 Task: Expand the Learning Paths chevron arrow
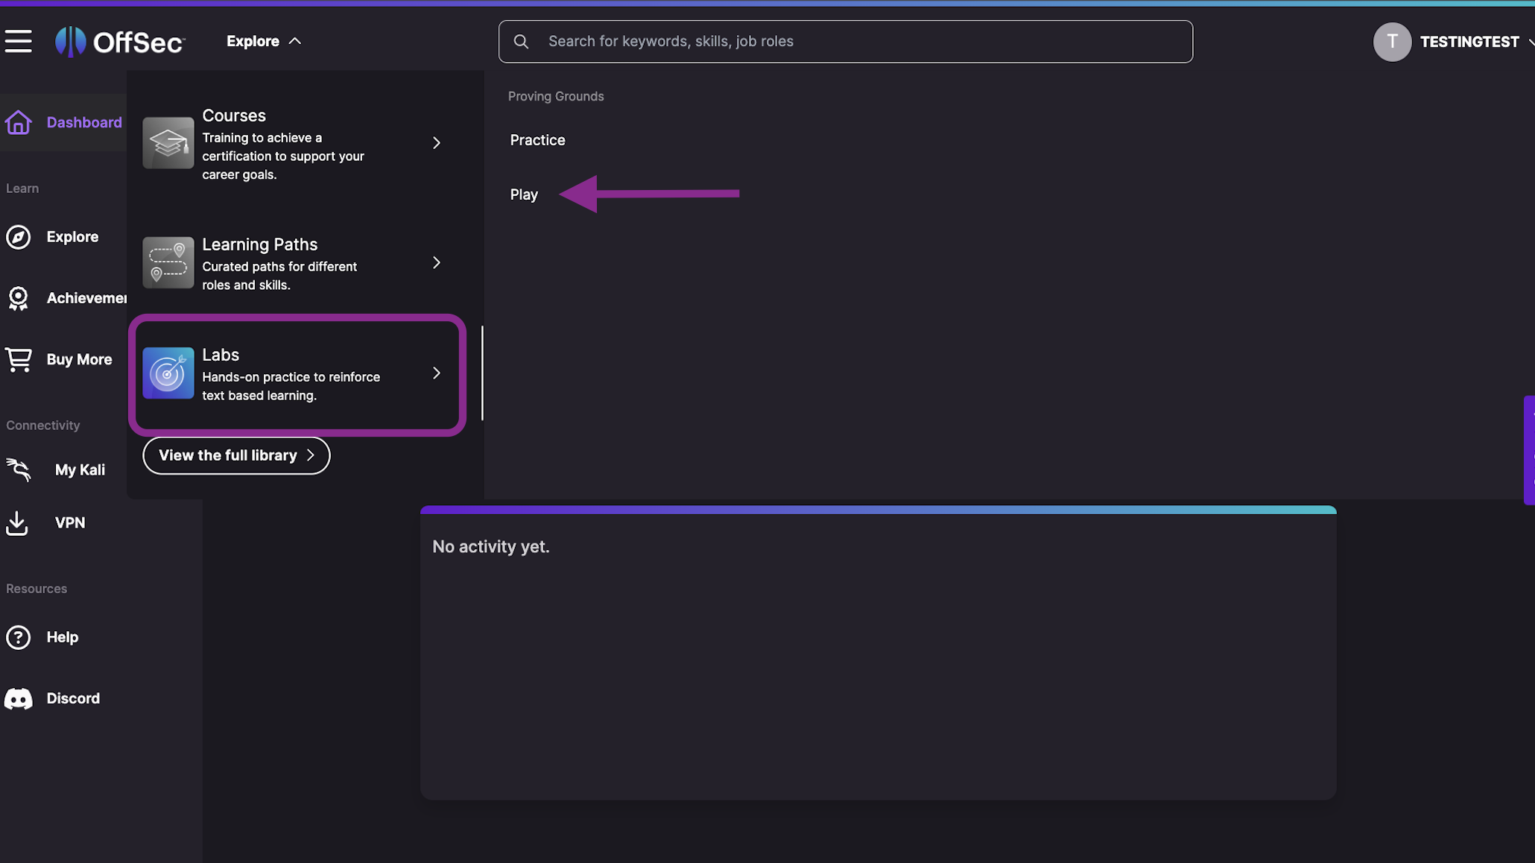click(437, 262)
